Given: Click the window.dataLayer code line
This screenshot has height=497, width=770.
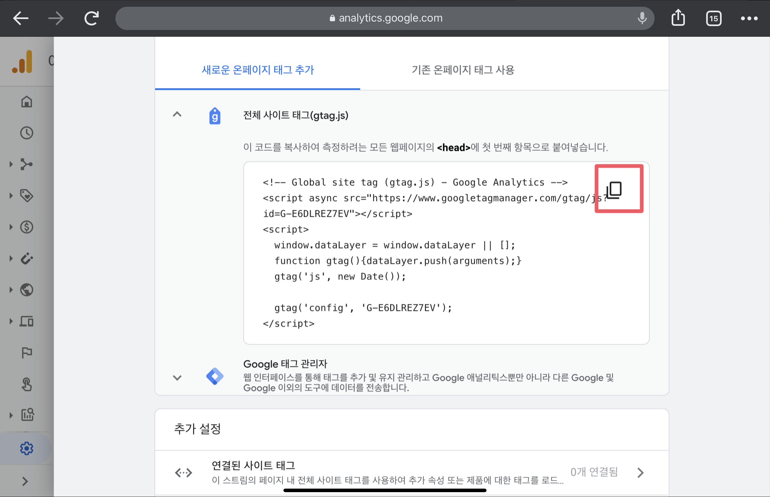Looking at the screenshot, I should click(395, 245).
